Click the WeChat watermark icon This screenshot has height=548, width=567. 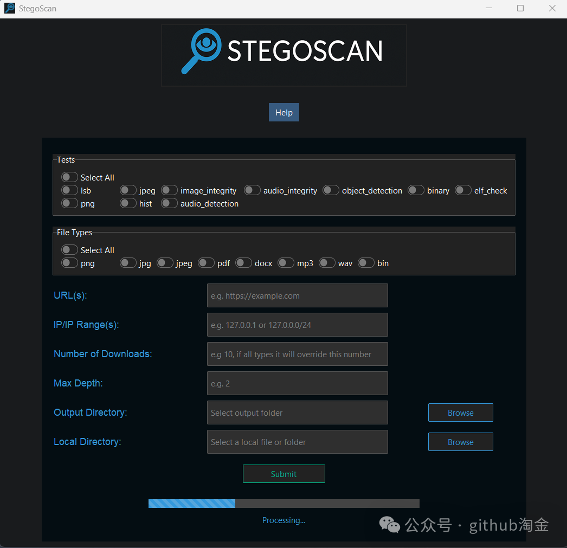389,524
